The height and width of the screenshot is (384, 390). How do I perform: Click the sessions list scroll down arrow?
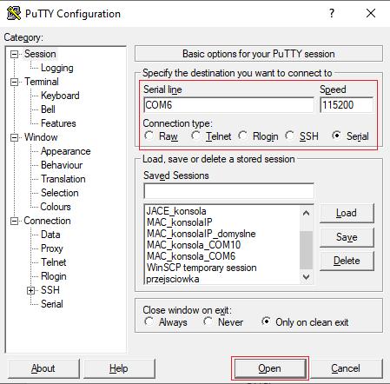pos(306,277)
